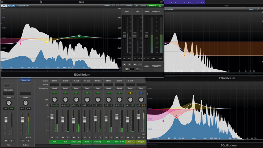This screenshot has width=263, height=148.
Task: Click the GAIN fader handle
Action: pyautogui.click(x=147, y=35)
